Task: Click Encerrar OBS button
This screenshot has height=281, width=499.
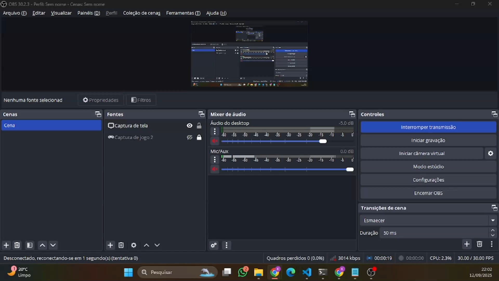Action: click(428, 193)
